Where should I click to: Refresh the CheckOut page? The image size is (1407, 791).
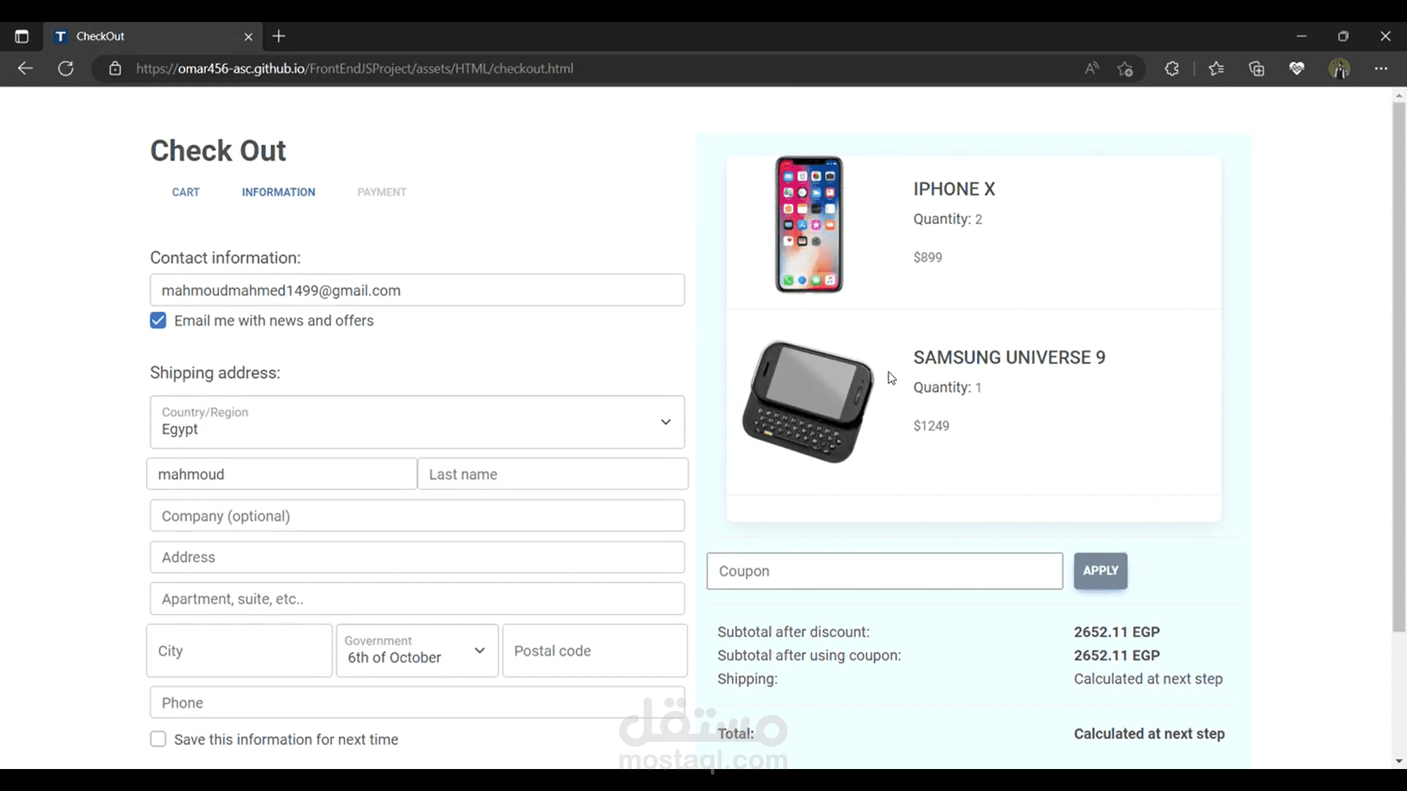[x=66, y=68]
